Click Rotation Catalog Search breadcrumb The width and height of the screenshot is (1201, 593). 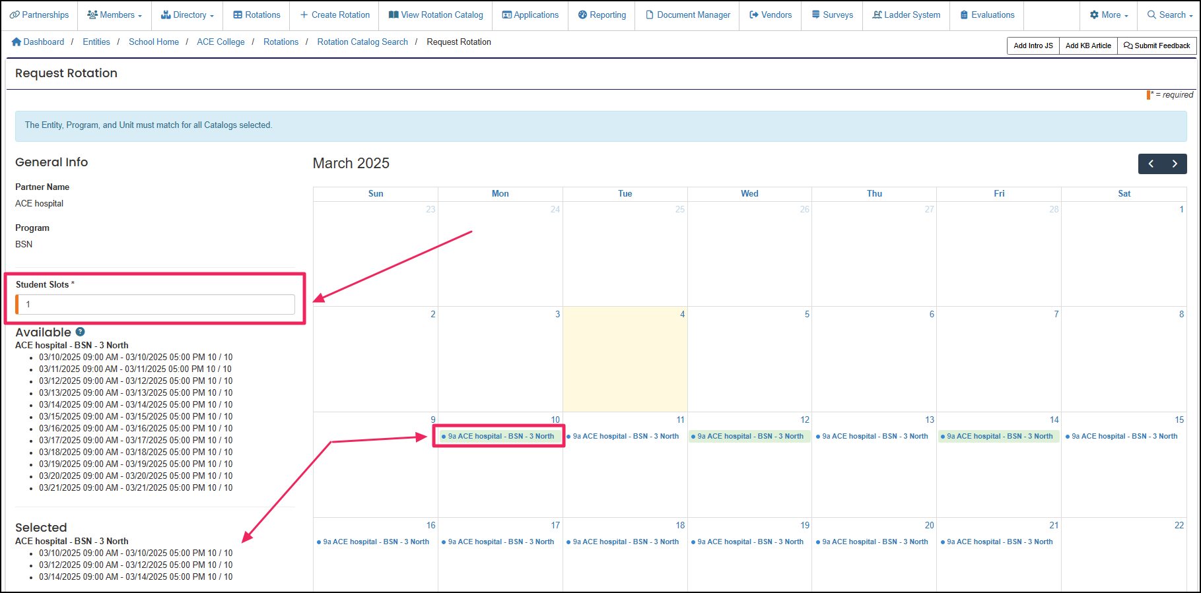coord(362,42)
